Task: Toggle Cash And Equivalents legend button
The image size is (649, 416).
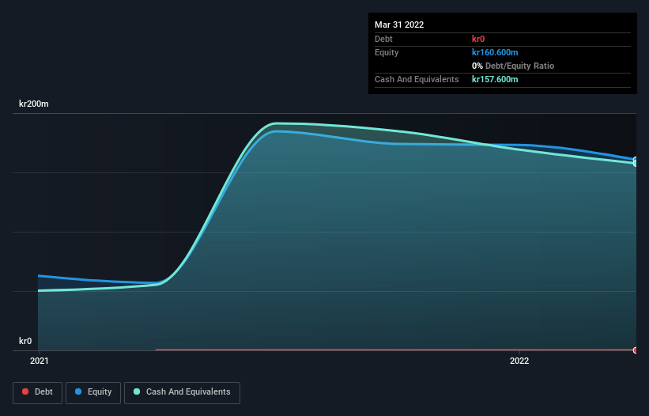Action: (182, 392)
